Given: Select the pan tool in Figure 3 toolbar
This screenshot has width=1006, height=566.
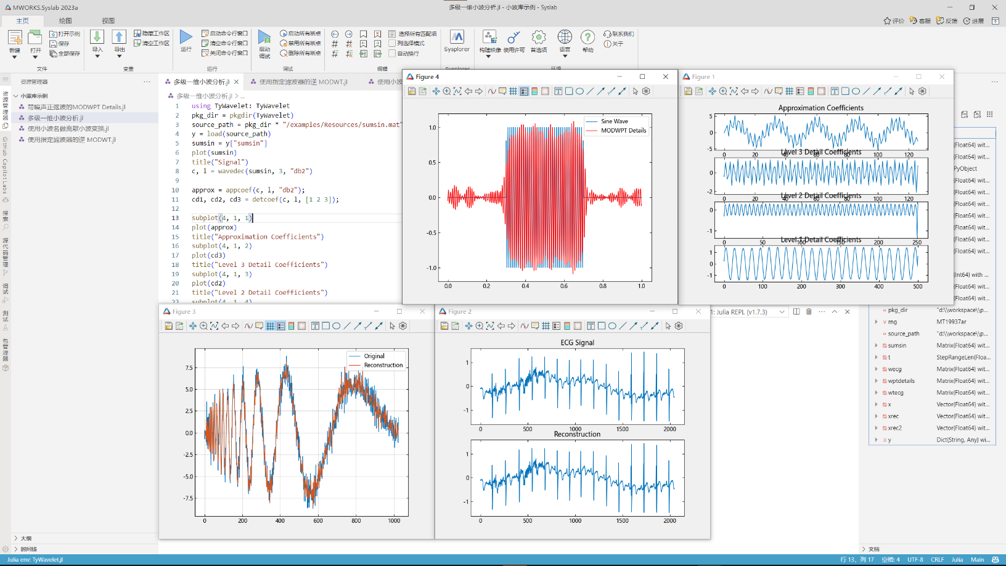Looking at the screenshot, I should point(193,326).
